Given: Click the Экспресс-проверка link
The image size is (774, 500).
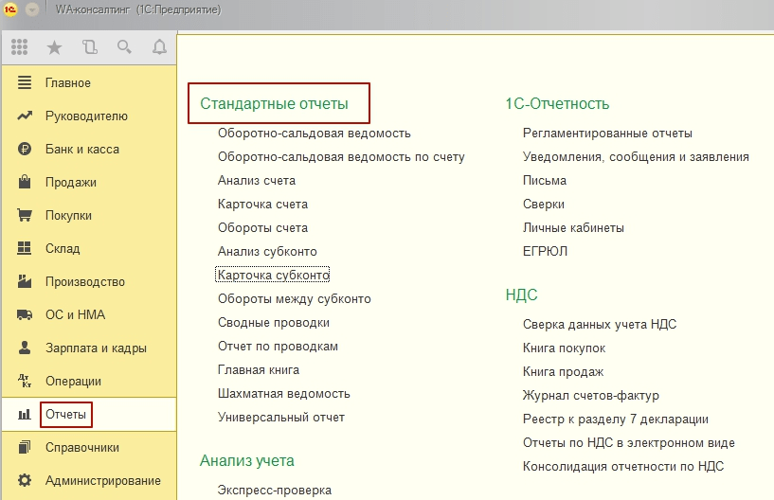Looking at the screenshot, I should [274, 491].
